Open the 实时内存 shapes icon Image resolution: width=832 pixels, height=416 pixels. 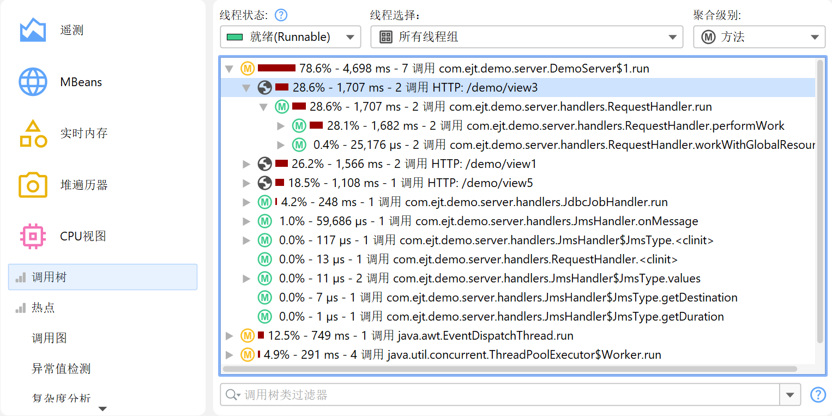[x=33, y=134]
